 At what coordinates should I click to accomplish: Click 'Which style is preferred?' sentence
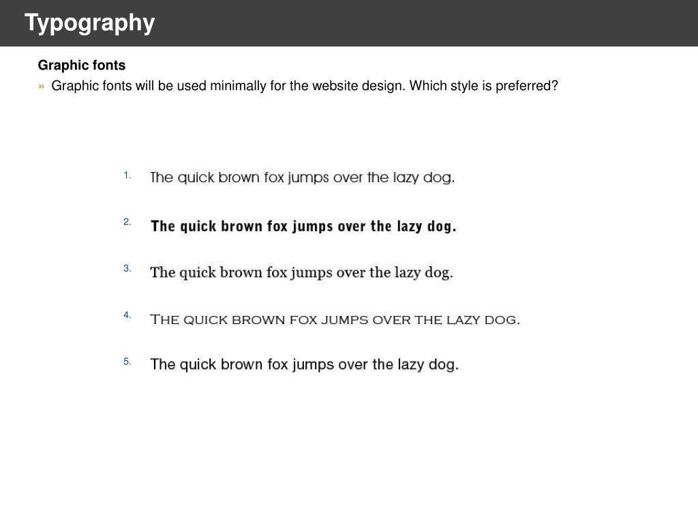click(483, 85)
